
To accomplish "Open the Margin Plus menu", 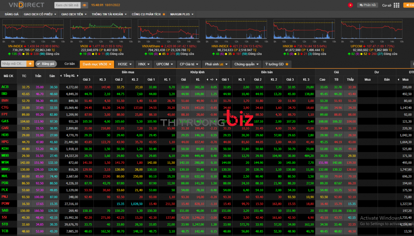I will click(x=182, y=14).
